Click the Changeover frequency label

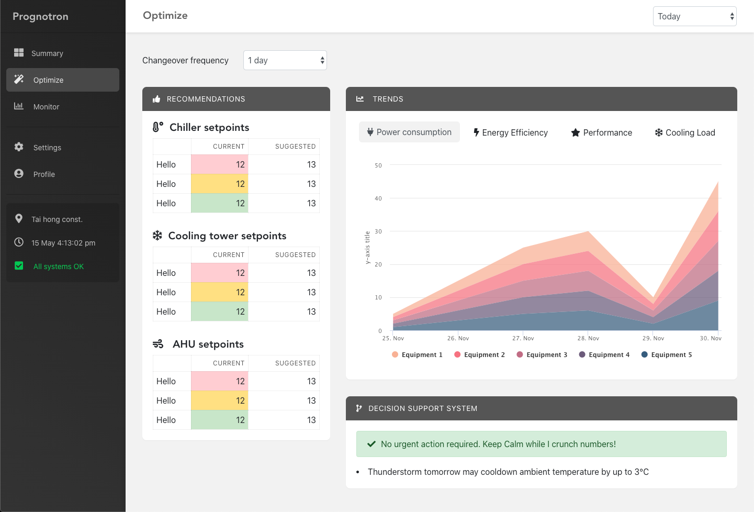(185, 60)
